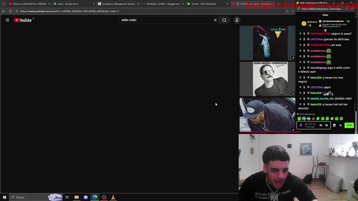Mute audio icon on the playing YouTube tab
358x201 pixels.
(238, 4)
